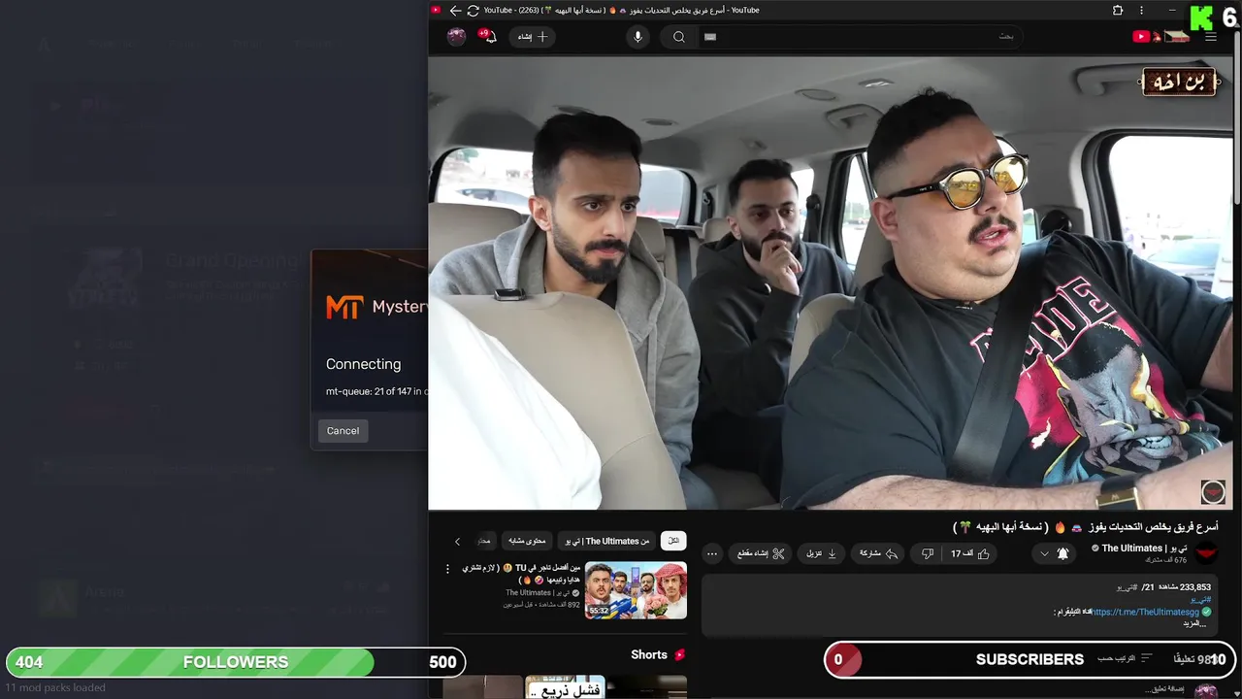This screenshot has height=699, width=1242.
Task: Click the clip (إنشاء مقطع) scissors button
Action: coord(761,553)
